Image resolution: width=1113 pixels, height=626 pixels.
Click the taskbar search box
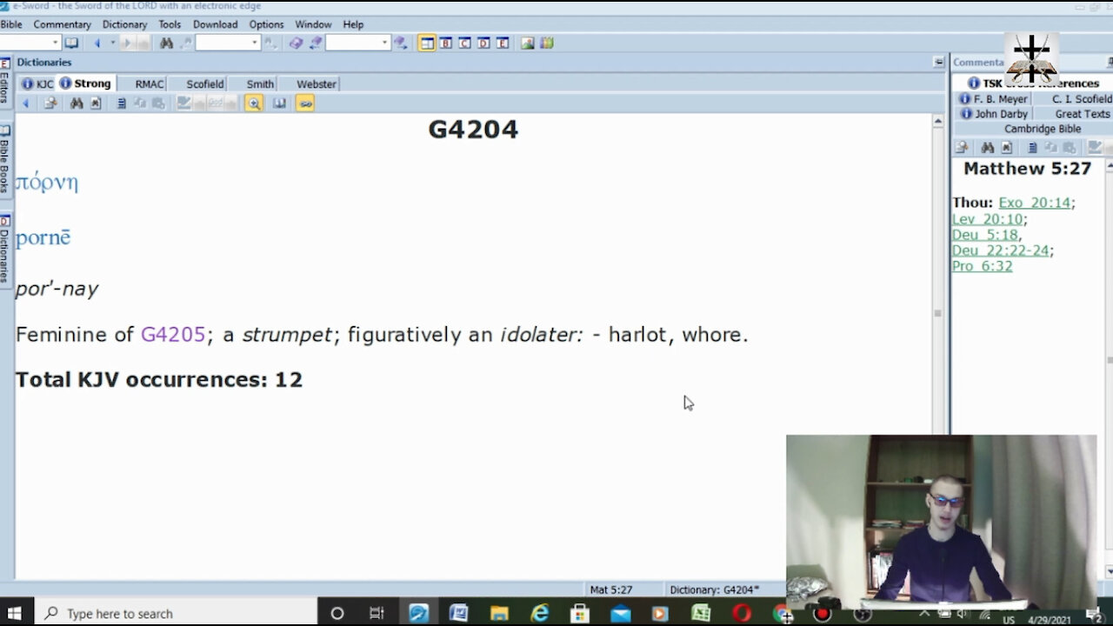coord(174,613)
